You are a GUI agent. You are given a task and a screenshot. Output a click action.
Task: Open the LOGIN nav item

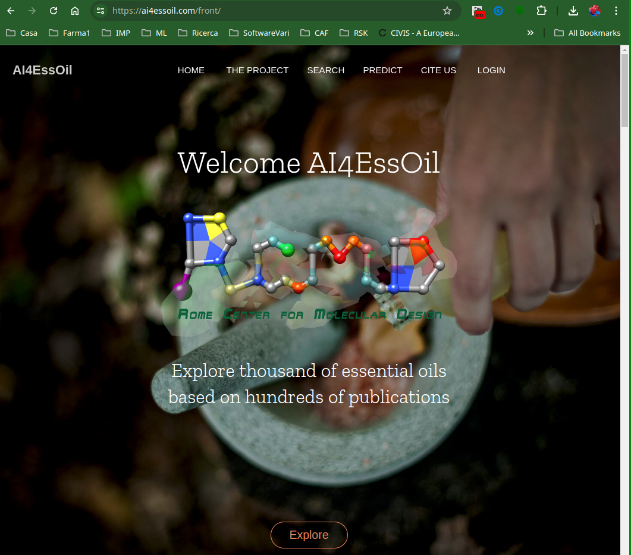pos(491,70)
